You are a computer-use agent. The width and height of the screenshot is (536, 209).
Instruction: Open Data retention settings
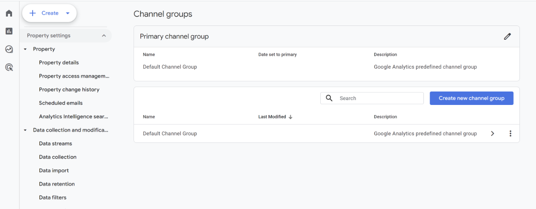pos(57,184)
